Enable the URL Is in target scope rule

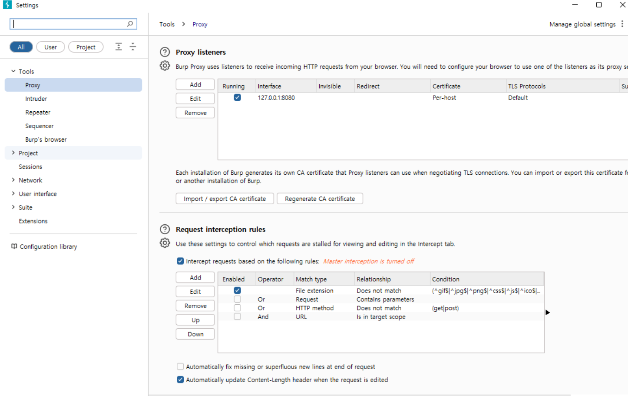pyautogui.click(x=237, y=316)
